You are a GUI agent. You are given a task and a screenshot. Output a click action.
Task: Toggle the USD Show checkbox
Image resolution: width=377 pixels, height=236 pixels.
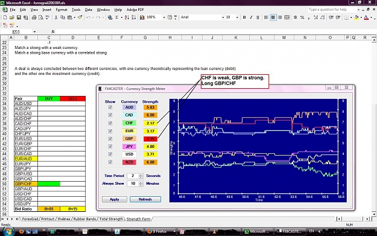[x=110, y=154]
